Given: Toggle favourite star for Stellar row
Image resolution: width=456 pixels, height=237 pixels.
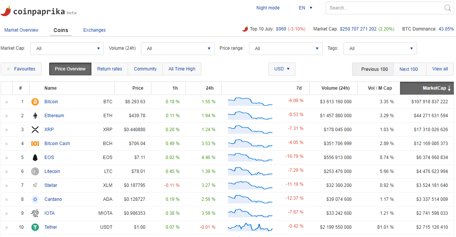Looking at the screenshot, I should (x=6, y=185).
